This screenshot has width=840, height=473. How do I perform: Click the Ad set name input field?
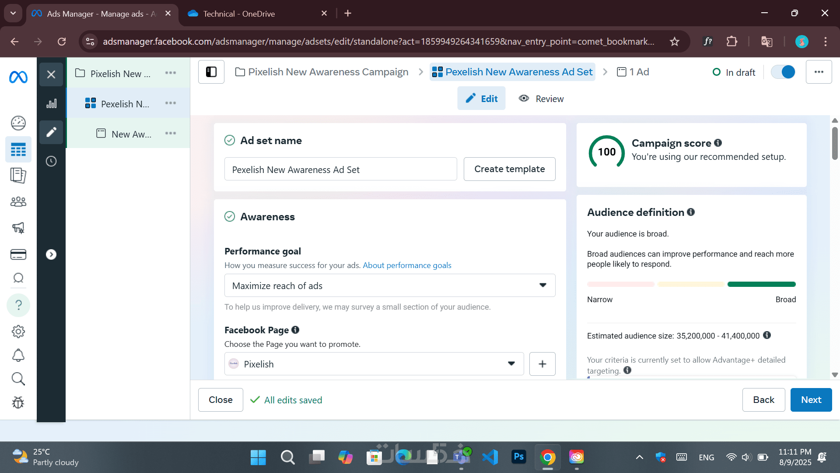tap(340, 169)
